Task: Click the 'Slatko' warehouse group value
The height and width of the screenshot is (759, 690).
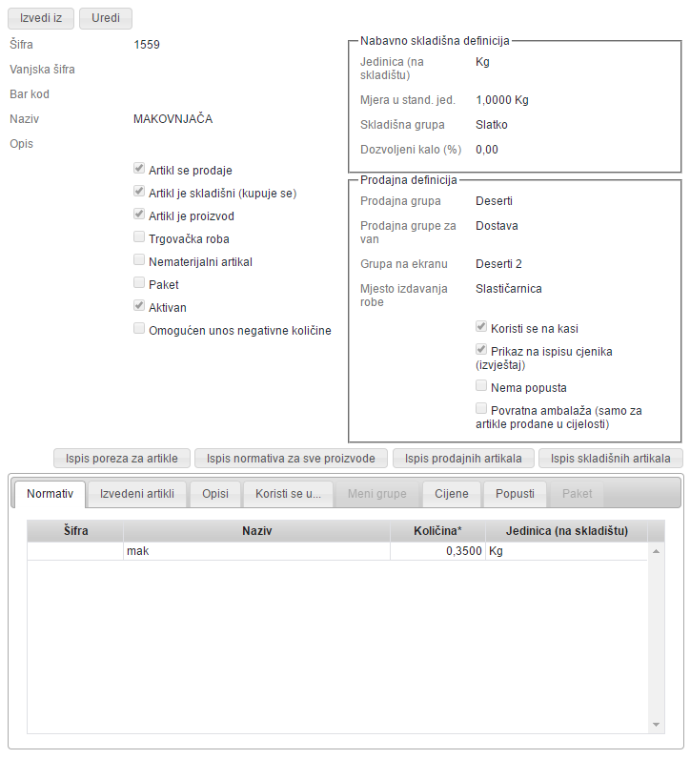Action: pos(492,125)
